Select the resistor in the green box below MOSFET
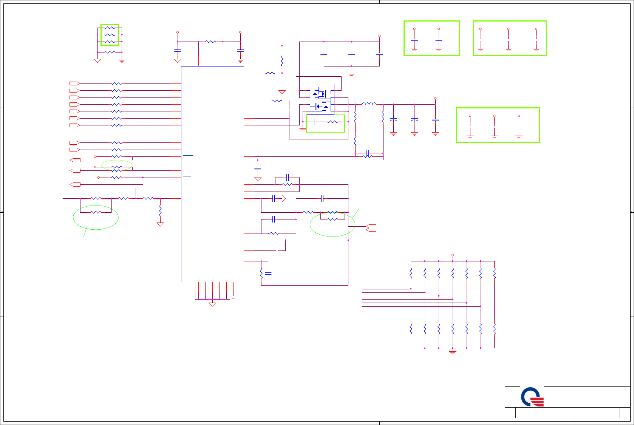Image resolution: width=634 pixels, height=425 pixels. [332, 122]
